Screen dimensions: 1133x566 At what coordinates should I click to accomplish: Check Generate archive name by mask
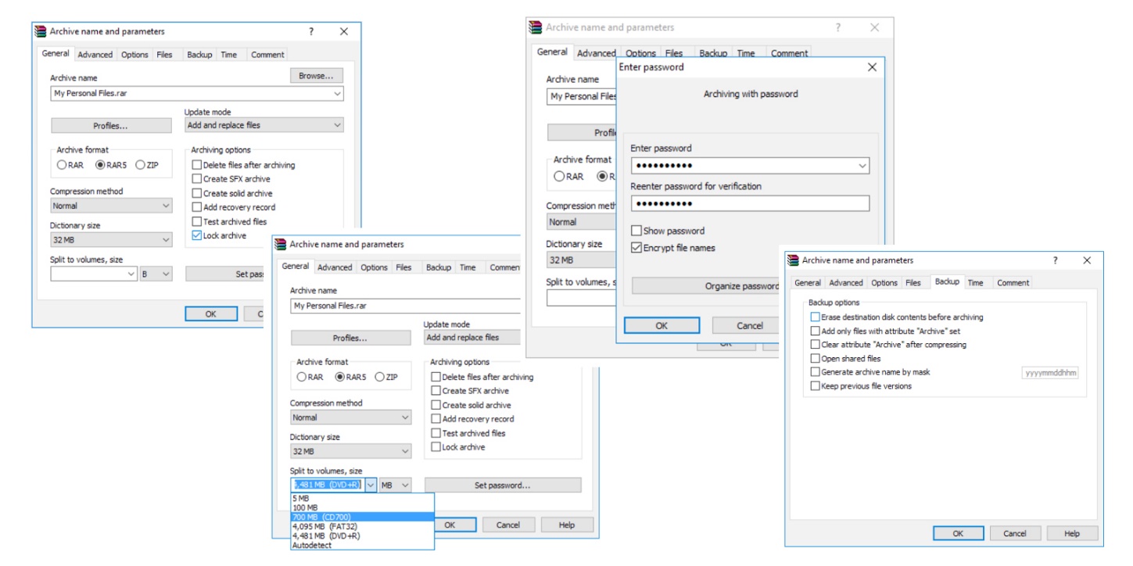pos(816,372)
